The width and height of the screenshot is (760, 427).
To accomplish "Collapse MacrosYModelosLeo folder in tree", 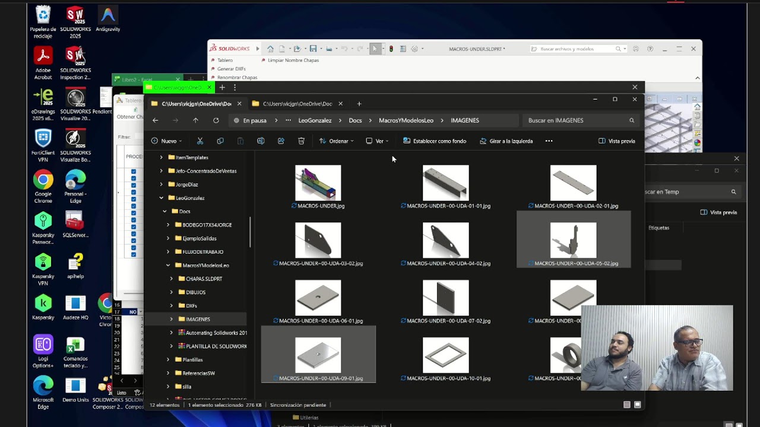I will [x=168, y=265].
